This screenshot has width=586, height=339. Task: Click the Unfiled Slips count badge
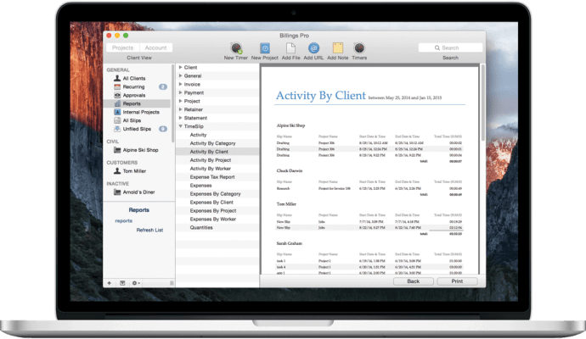pos(163,129)
